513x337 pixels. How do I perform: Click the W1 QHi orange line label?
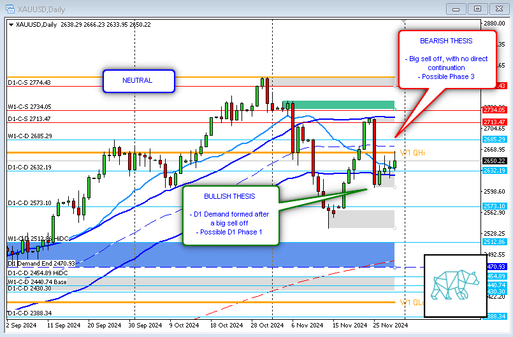point(412,152)
